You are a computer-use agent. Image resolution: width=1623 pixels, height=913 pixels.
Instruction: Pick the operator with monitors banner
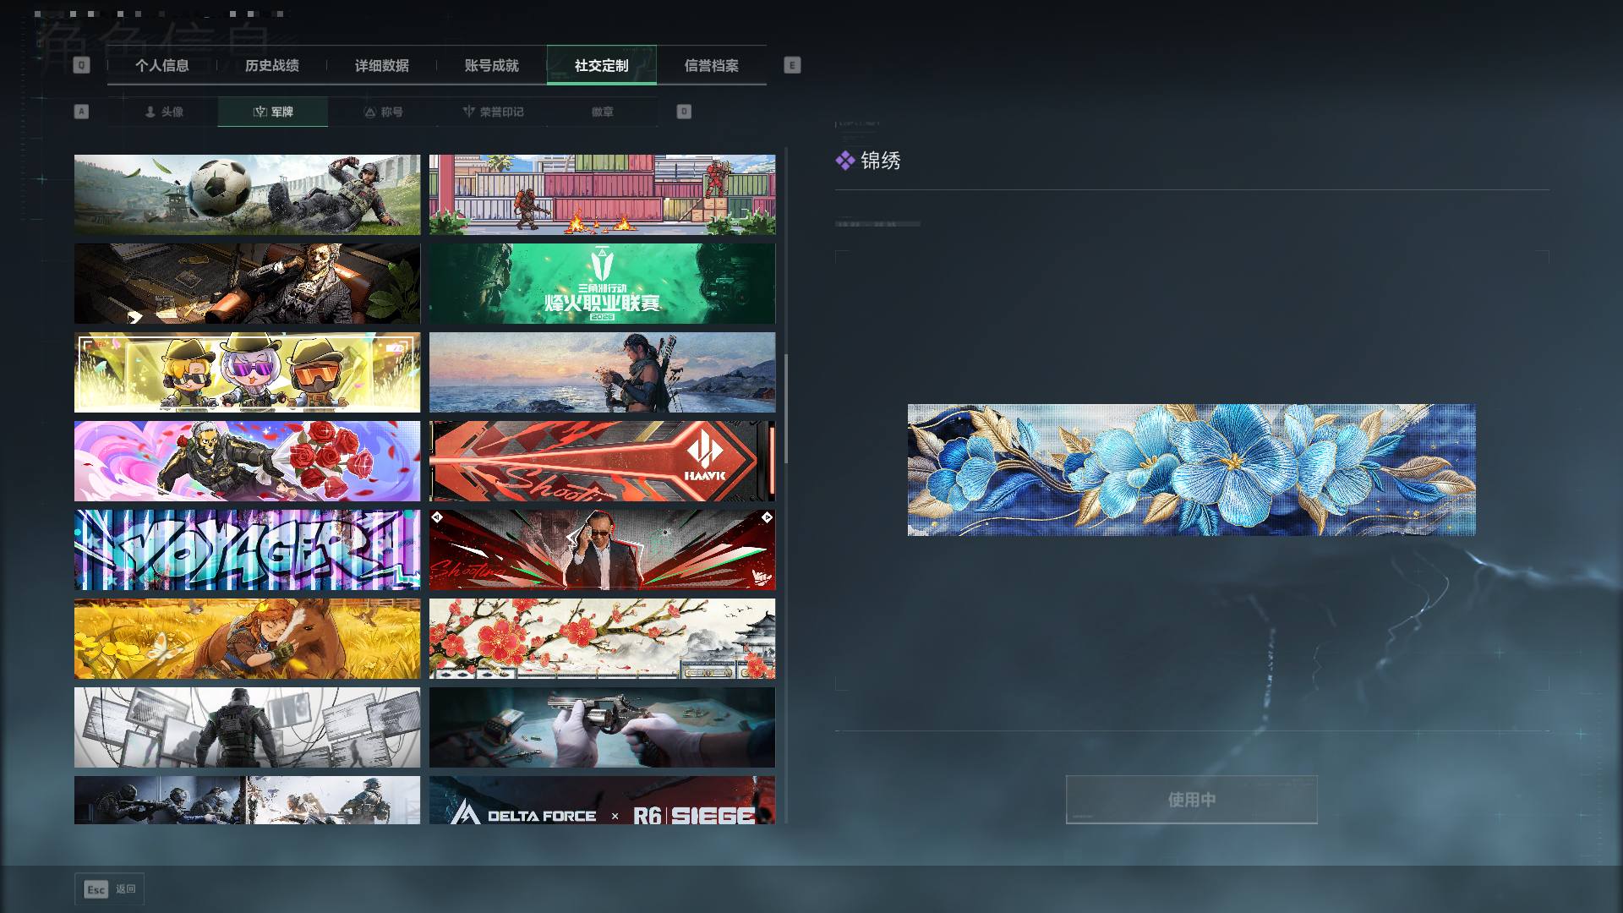pyautogui.click(x=247, y=728)
